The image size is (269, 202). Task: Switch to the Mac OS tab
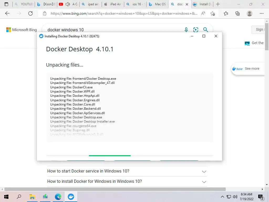pyautogui.click(x=158, y=4)
